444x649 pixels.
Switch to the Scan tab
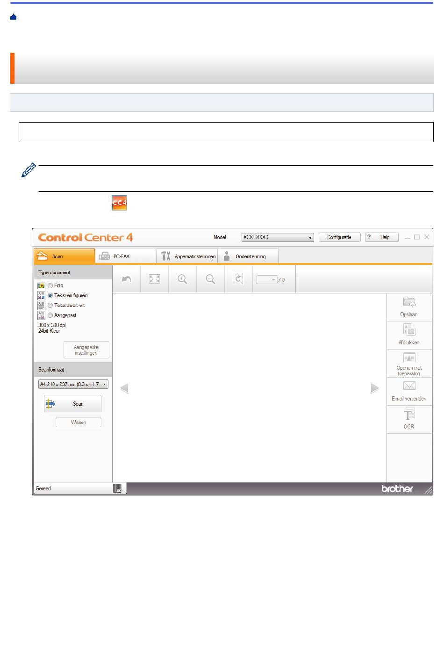click(x=64, y=256)
